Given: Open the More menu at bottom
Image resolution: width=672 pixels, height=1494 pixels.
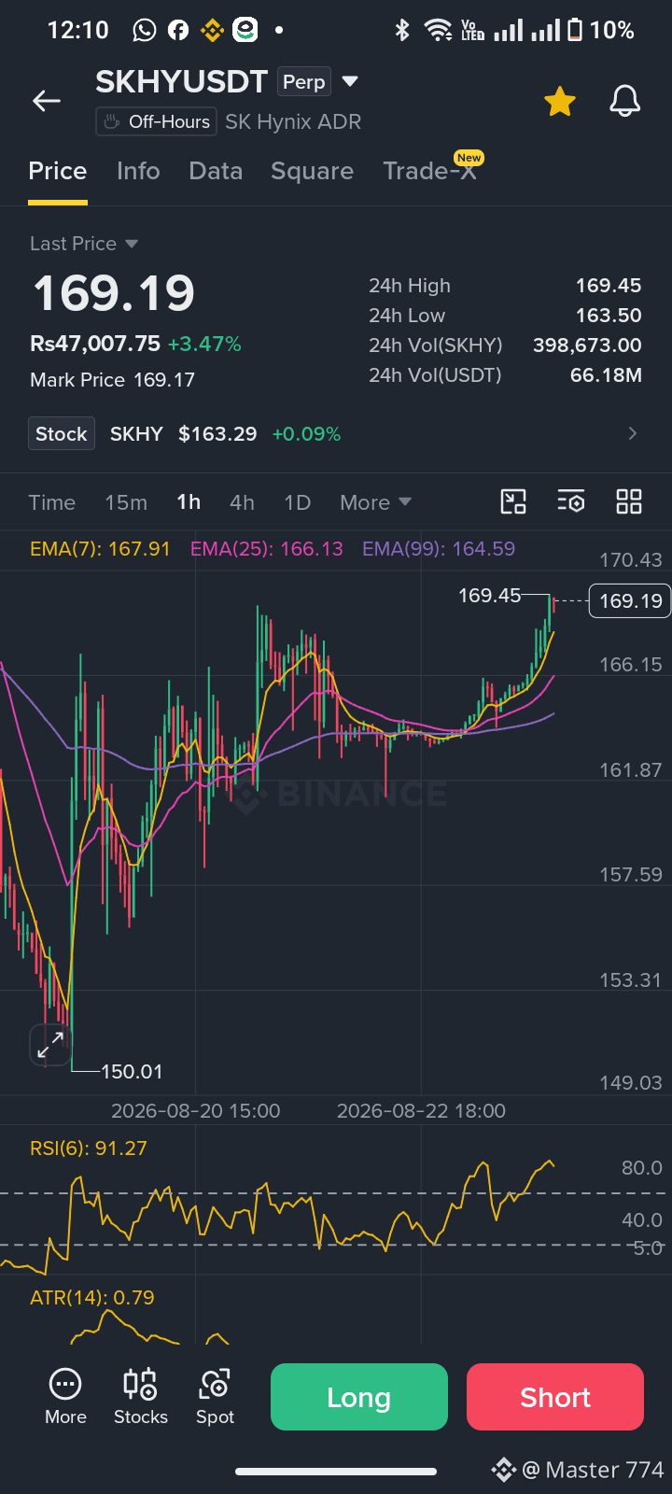Looking at the screenshot, I should 65,1397.
